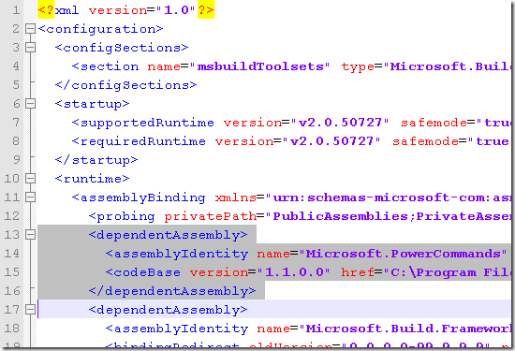Image resolution: width=515 pixels, height=351 pixels.
Task: Collapse the configuration fold on line 2
Action: [30, 29]
